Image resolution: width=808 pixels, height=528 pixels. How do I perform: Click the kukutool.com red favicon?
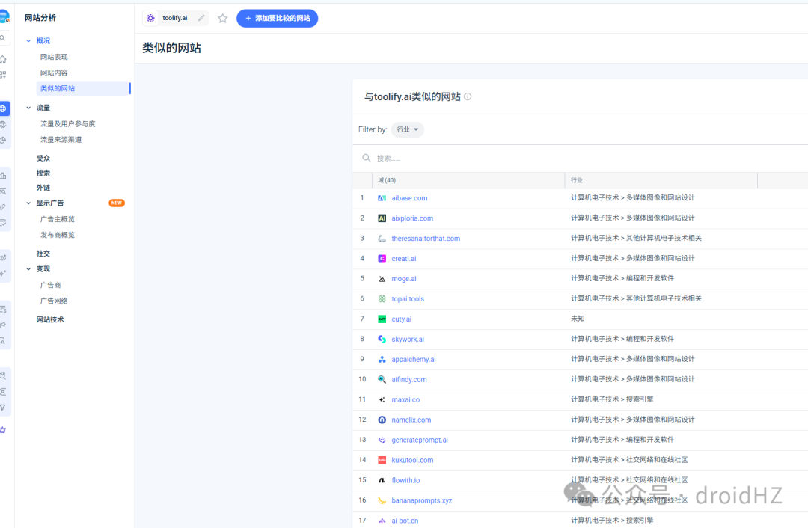pos(382,460)
